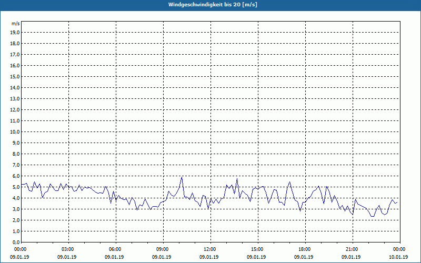421x263 pixels.
Task: Click the '09.01.19' date beneath 06:00
Action: [114, 257]
